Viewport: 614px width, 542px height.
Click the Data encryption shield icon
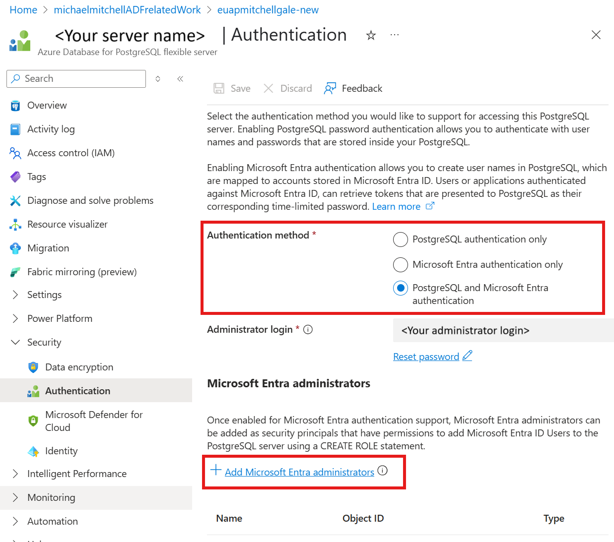coord(33,367)
